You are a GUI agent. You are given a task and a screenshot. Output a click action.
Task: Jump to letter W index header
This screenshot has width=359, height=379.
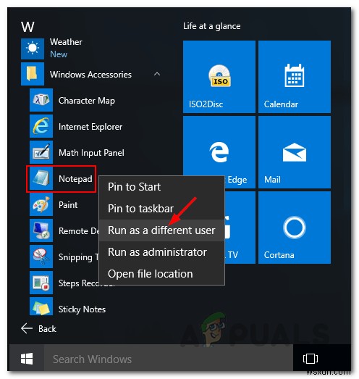[28, 27]
